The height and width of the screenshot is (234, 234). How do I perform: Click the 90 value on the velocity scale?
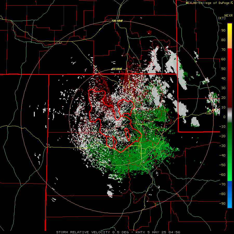pos(223,30)
